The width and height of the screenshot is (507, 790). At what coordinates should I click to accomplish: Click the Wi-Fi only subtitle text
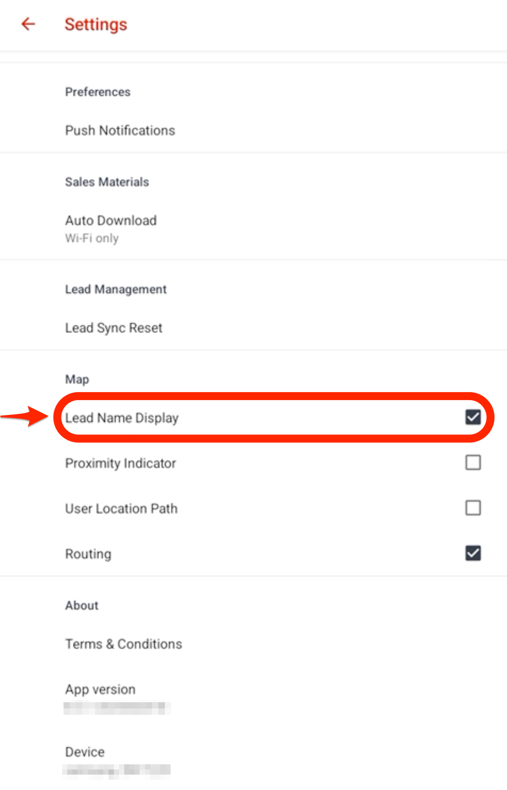pyautogui.click(x=92, y=238)
